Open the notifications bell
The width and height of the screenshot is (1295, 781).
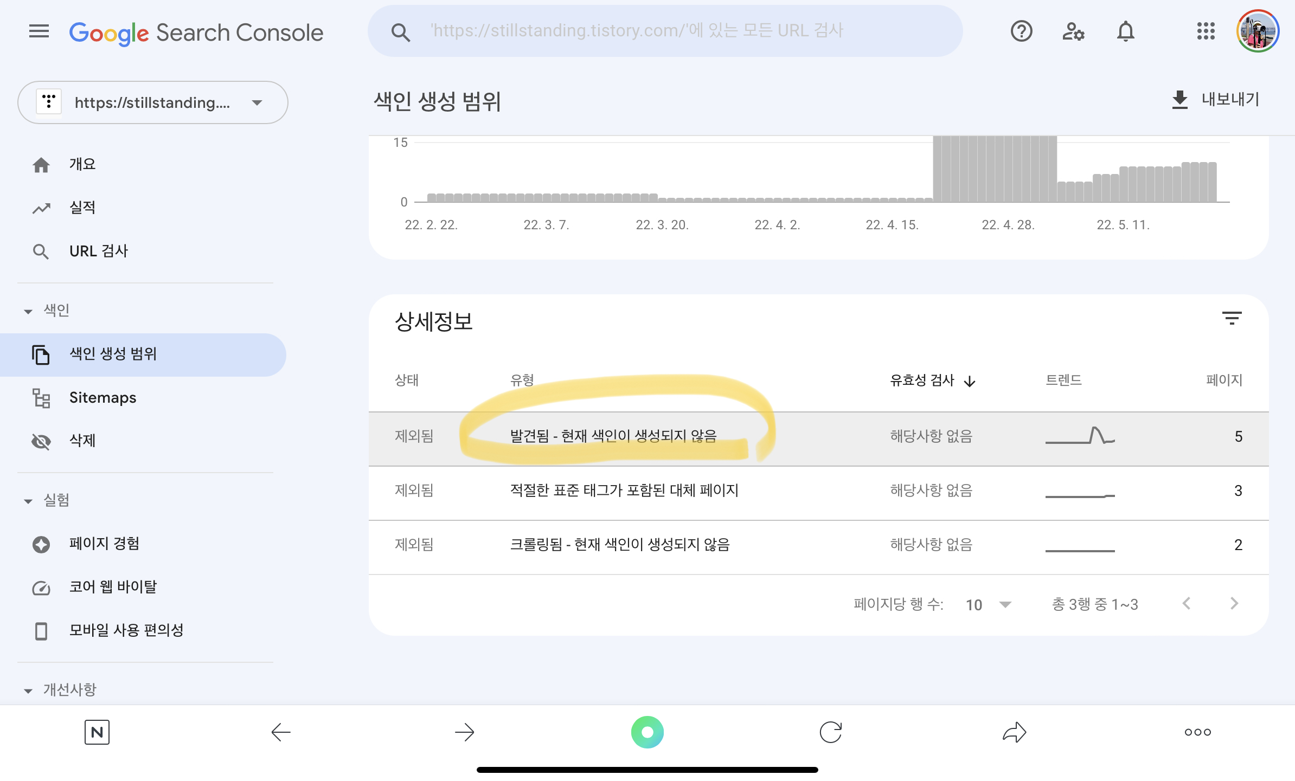click(1125, 31)
